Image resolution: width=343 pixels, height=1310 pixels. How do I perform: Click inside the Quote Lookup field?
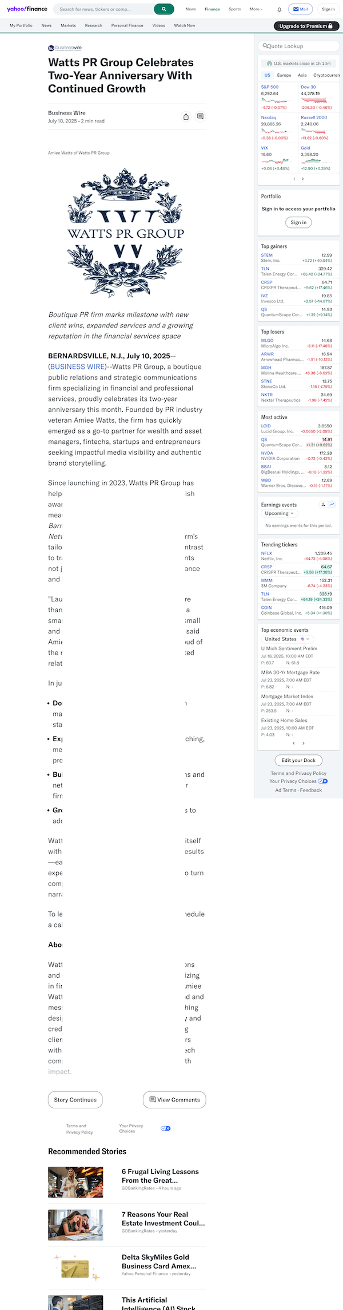pyautogui.click(x=298, y=46)
